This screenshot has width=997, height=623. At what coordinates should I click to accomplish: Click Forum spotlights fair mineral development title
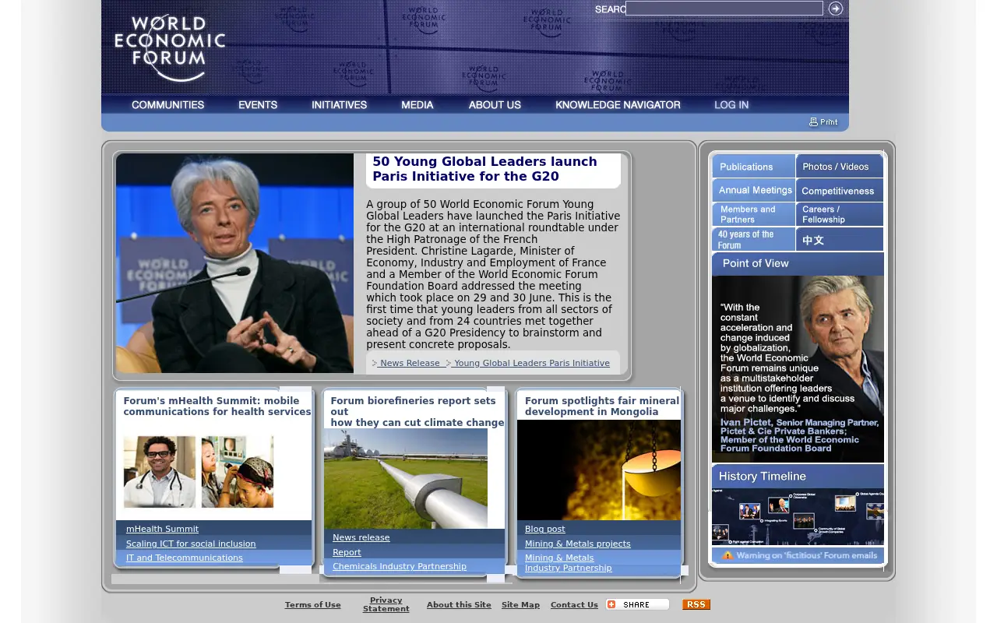coord(602,407)
